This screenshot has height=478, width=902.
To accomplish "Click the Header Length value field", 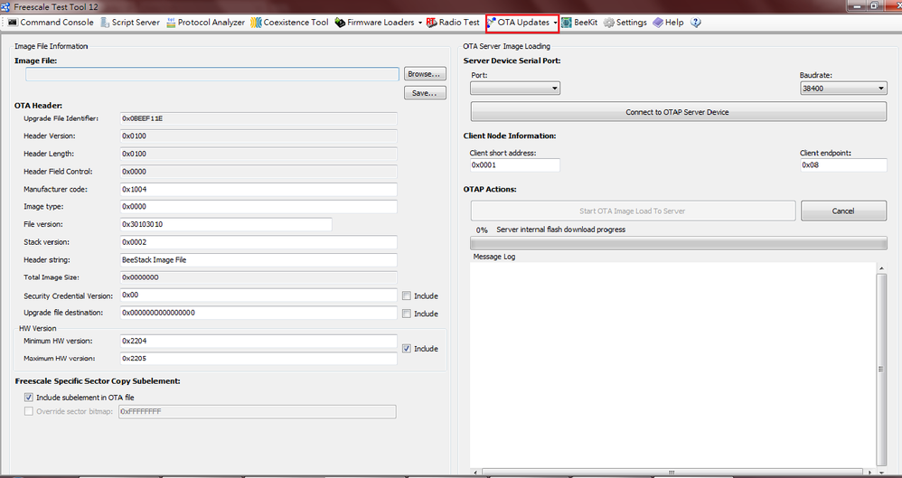I will tap(258, 155).
